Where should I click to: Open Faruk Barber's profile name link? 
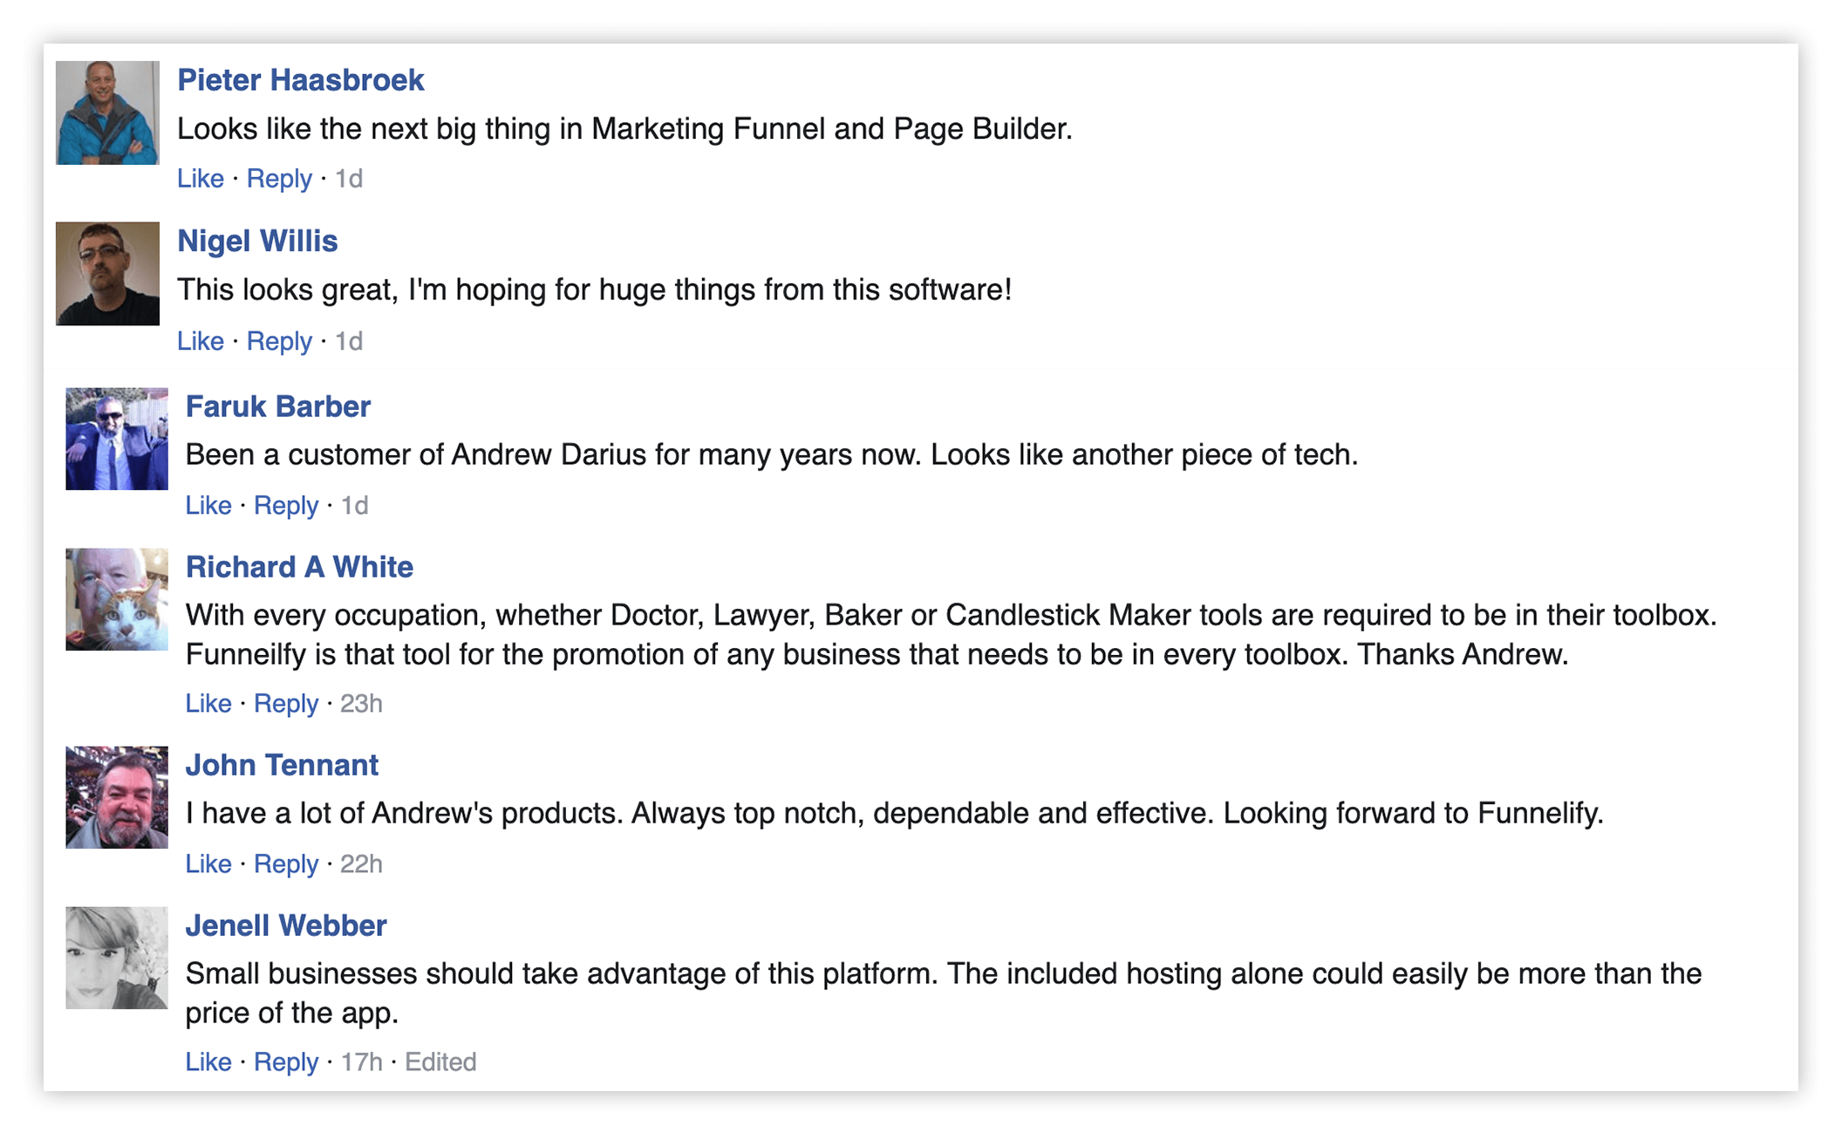pos(278,406)
